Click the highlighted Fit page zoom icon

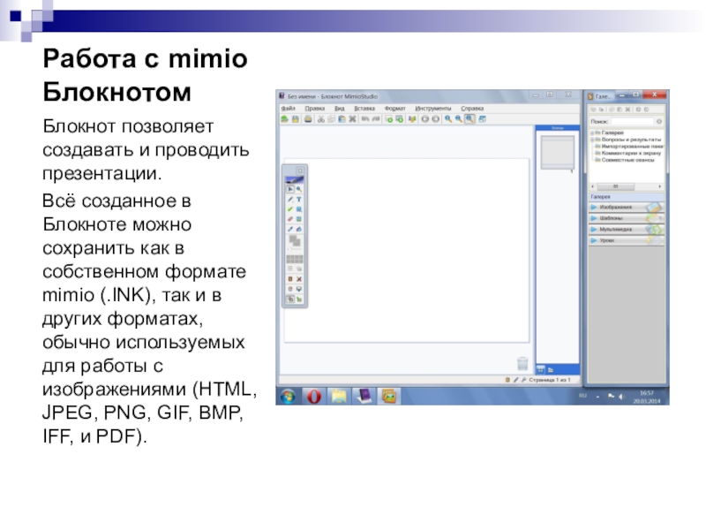(469, 119)
